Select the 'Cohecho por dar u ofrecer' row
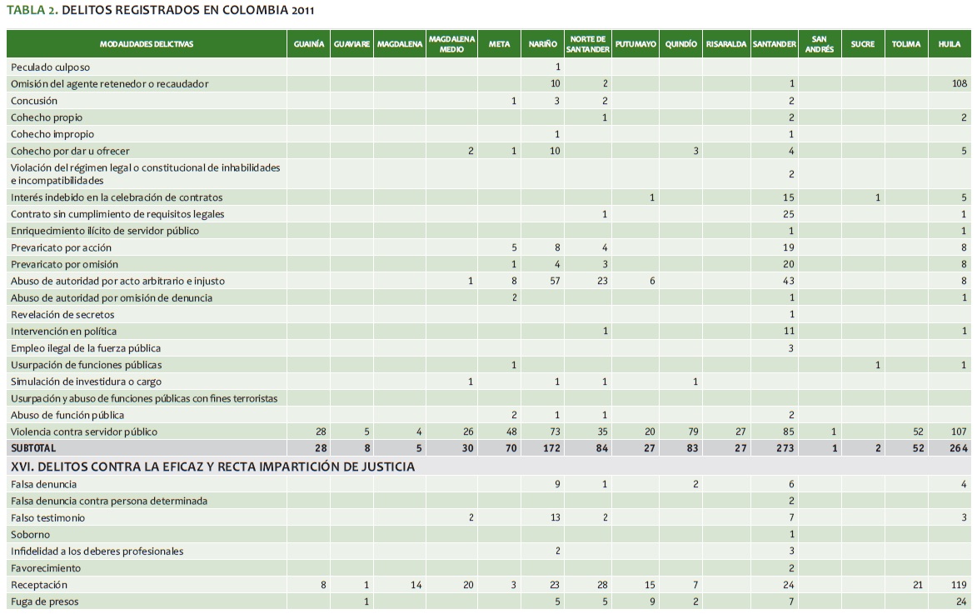 [x=70, y=151]
